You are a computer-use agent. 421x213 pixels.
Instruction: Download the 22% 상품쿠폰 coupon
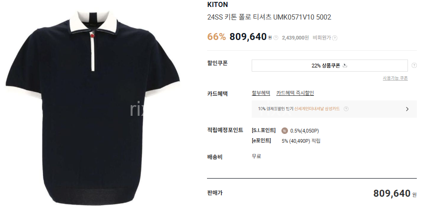(x=329, y=66)
